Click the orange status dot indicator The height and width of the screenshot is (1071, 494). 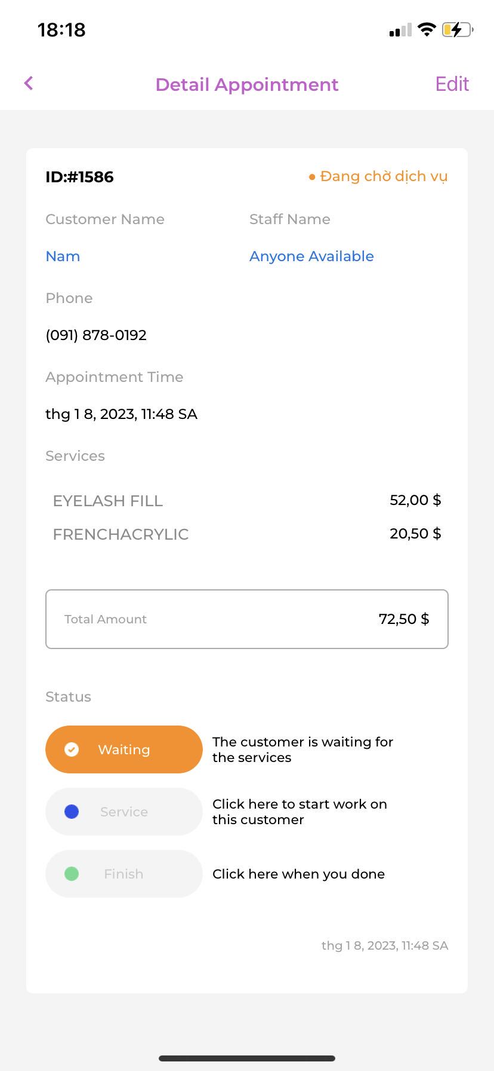pos(311,177)
